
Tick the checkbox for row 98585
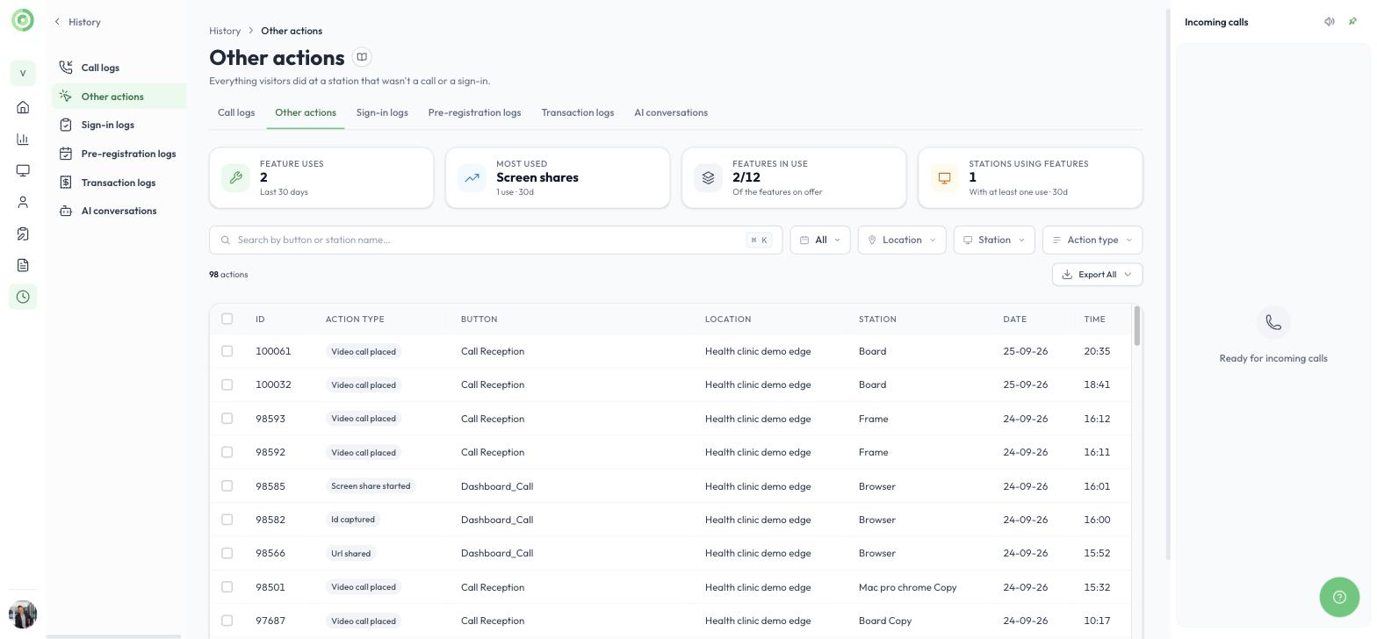coord(227,486)
